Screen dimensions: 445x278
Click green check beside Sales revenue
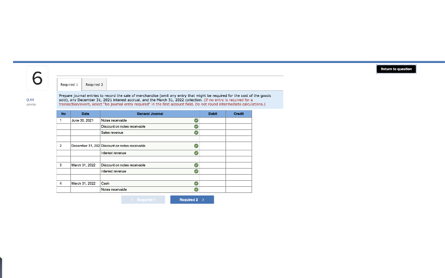196,132
